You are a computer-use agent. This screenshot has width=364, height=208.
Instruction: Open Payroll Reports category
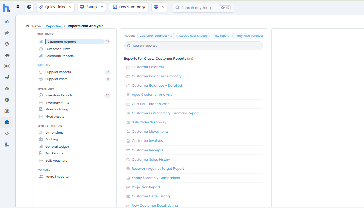click(x=57, y=177)
